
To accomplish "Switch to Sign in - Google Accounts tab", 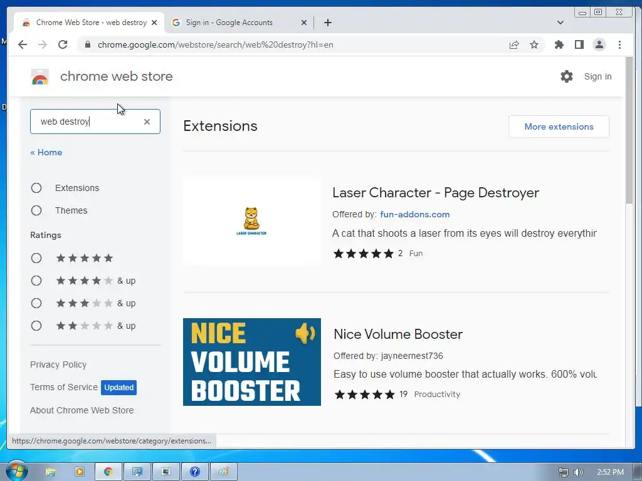I will point(239,23).
